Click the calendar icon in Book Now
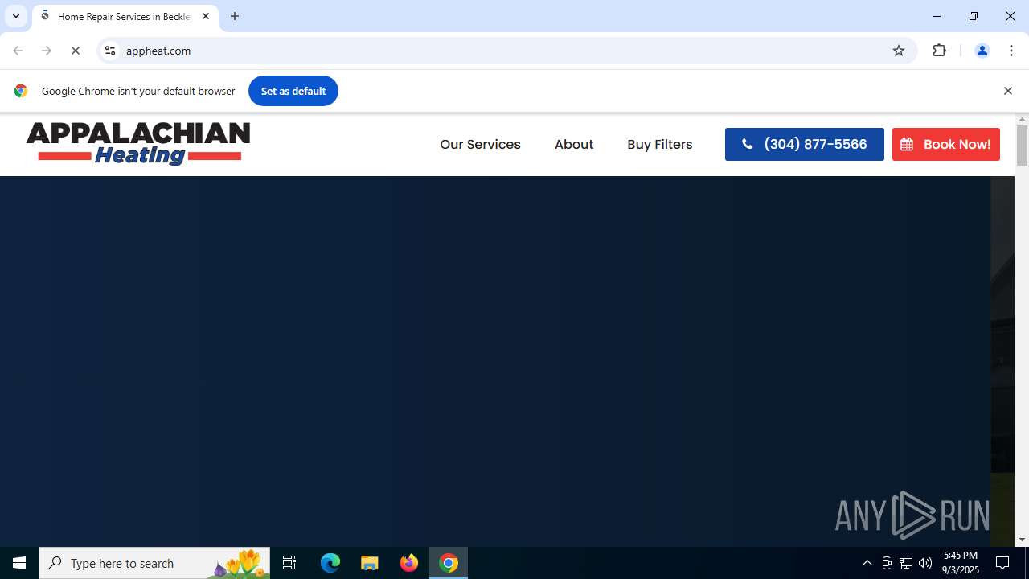 907,145
